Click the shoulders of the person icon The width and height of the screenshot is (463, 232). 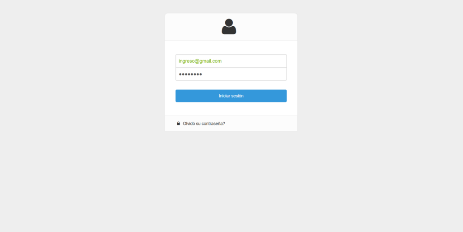click(229, 30)
